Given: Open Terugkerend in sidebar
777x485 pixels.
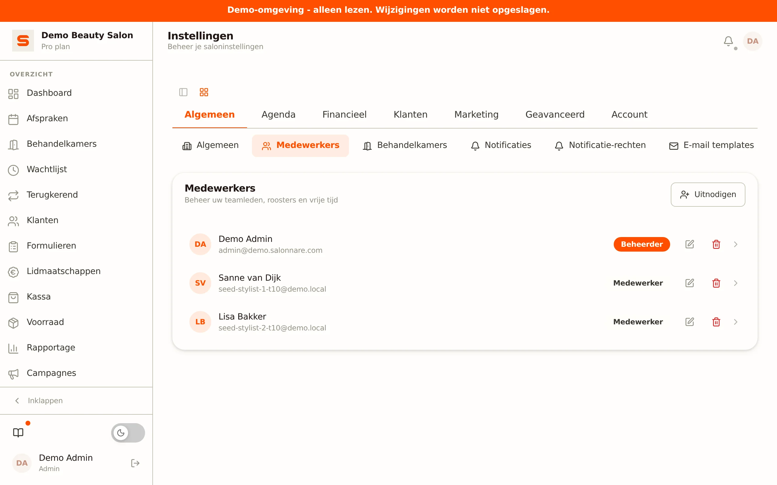Looking at the screenshot, I should [x=76, y=195].
